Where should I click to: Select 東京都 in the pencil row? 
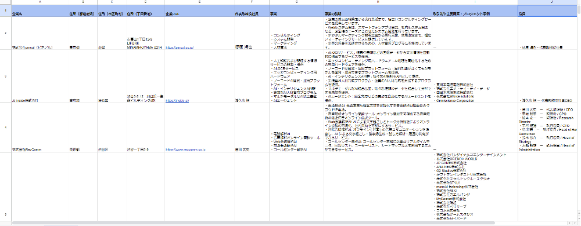click(x=83, y=33)
